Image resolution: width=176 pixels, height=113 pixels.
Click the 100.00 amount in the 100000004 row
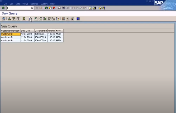click(x=52, y=34)
